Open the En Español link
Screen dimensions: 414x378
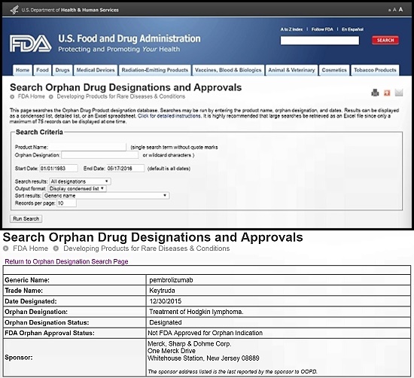pos(352,29)
